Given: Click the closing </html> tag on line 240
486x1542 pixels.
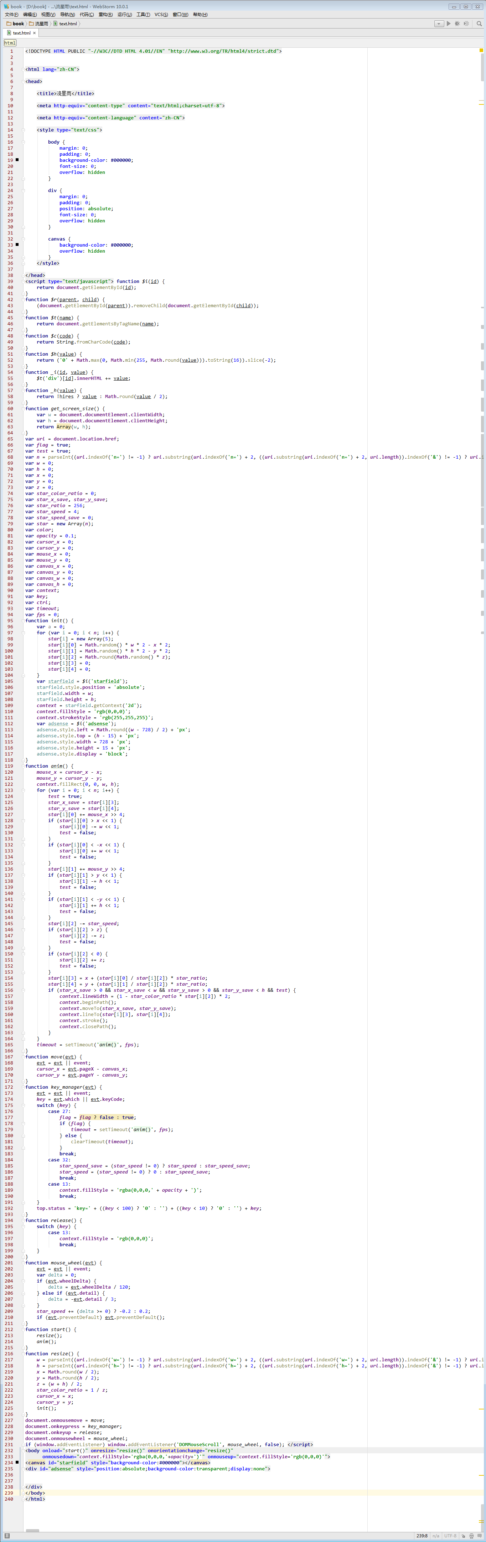Looking at the screenshot, I should coord(35,1499).
